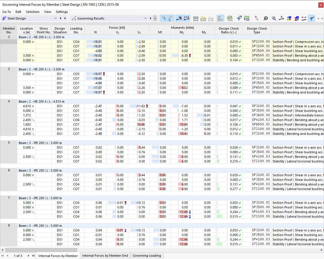Select the Internal Forces by Member End tab
The image size is (324, 259).
coord(105,255)
